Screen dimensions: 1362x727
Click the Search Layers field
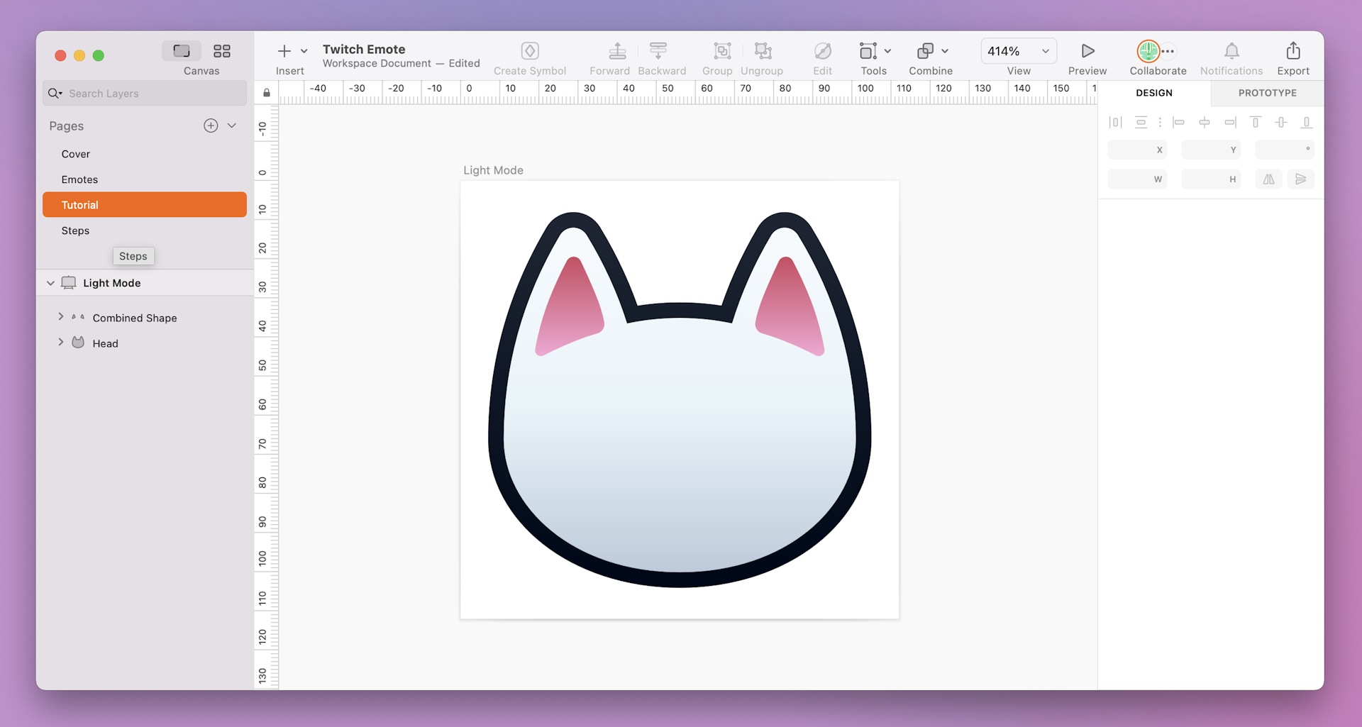[144, 93]
